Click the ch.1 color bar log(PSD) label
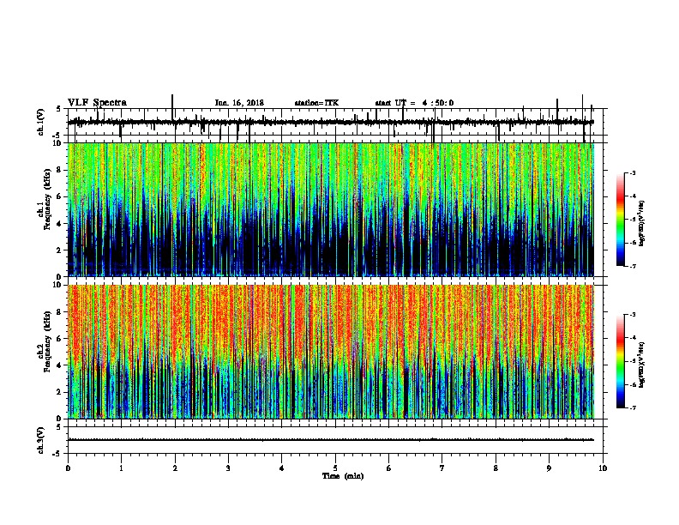Screen dimensions: 679x525 [641, 223]
